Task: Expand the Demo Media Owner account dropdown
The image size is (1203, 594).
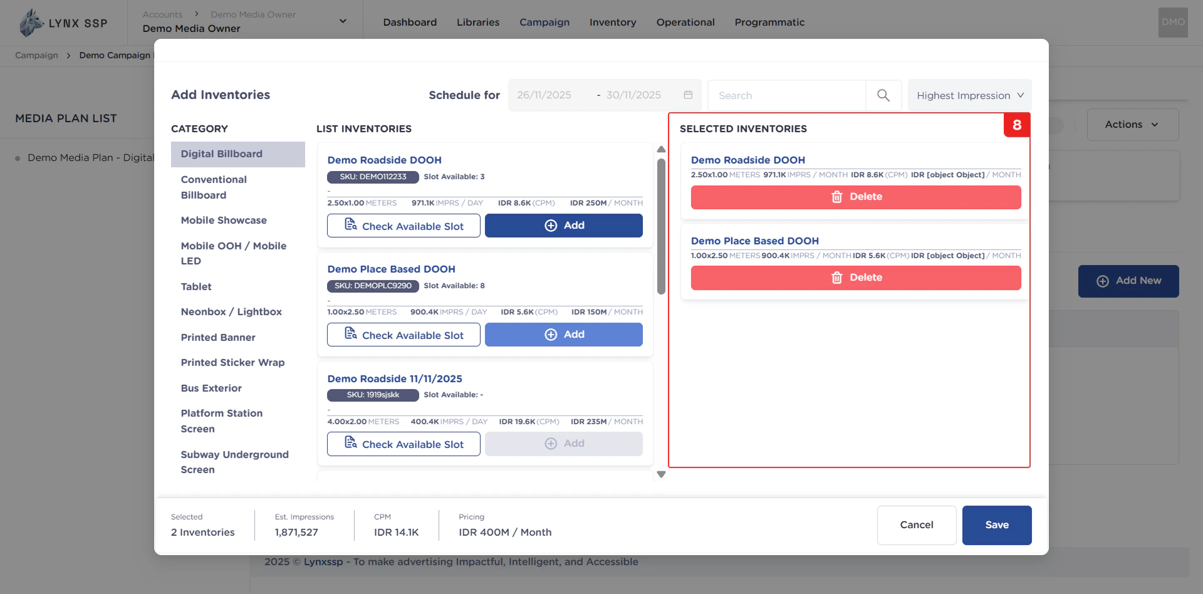Action: pyautogui.click(x=343, y=21)
